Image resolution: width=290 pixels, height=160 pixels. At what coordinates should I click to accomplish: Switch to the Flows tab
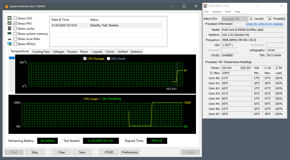(84, 52)
